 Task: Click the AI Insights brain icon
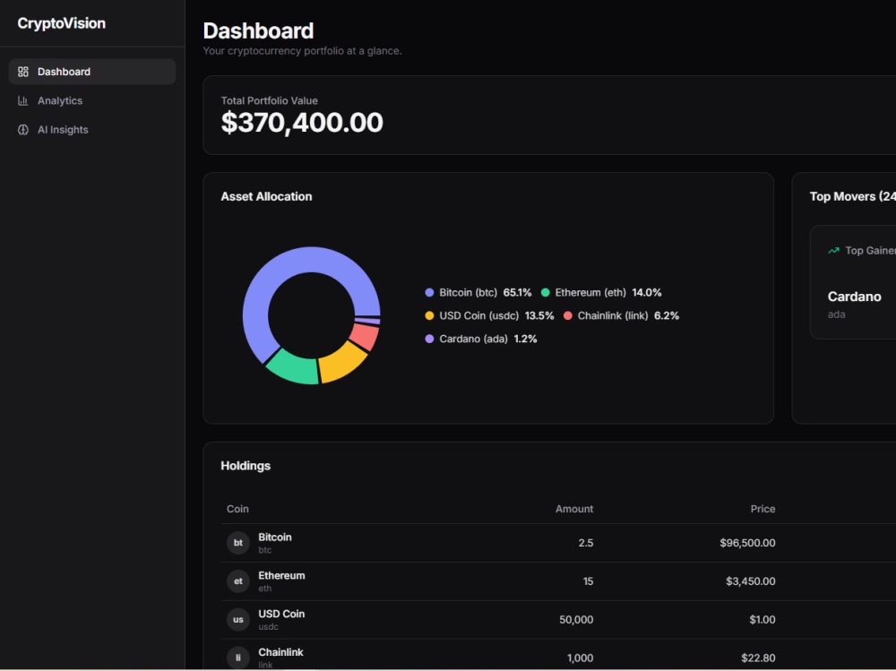tap(23, 130)
